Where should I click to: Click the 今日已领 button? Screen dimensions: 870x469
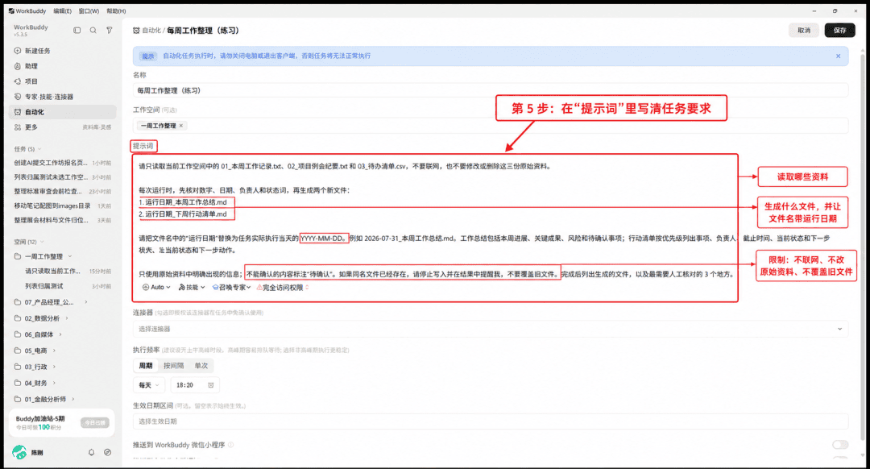pos(95,423)
